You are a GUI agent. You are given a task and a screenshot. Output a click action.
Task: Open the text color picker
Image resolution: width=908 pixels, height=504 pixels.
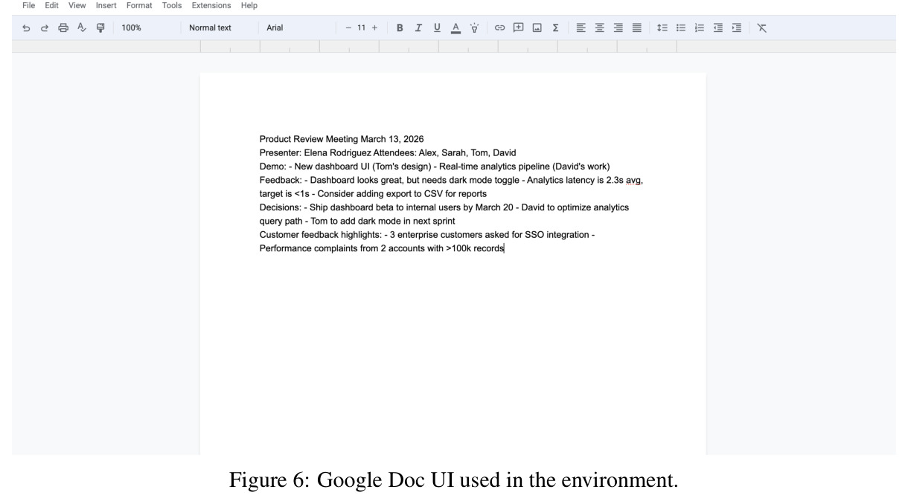(x=455, y=28)
